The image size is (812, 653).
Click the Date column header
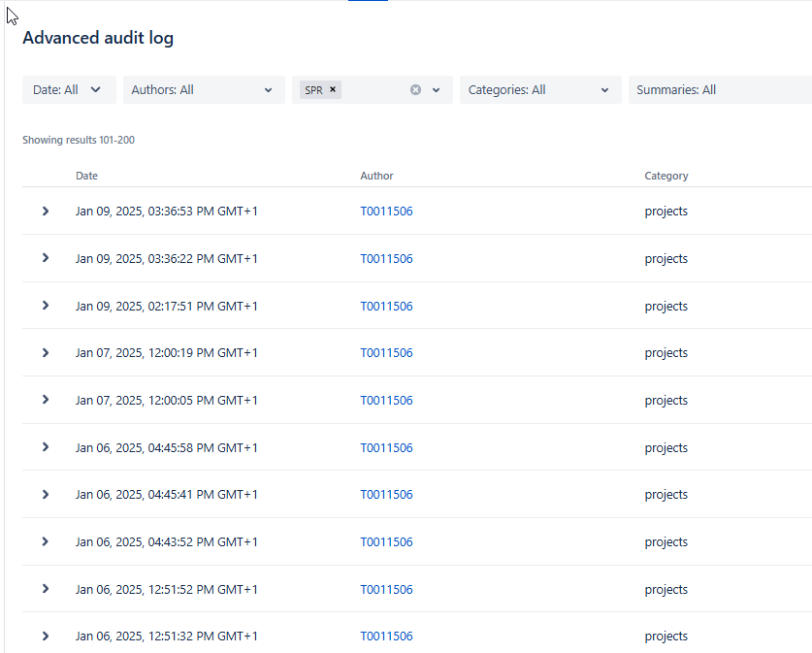pyautogui.click(x=86, y=176)
